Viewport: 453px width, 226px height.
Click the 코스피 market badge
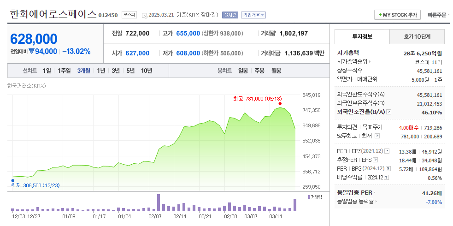(129, 15)
